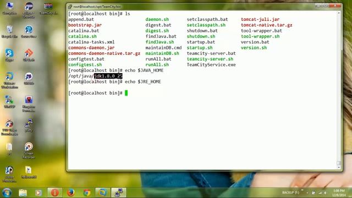This screenshot has height=198, width=352.
Task: Open the Screen Recorder desktop shortcut
Action: click(29, 150)
